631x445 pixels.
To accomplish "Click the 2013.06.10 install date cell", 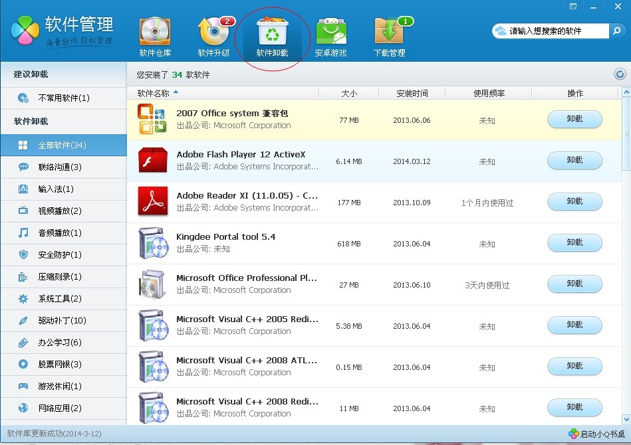I will tap(412, 285).
